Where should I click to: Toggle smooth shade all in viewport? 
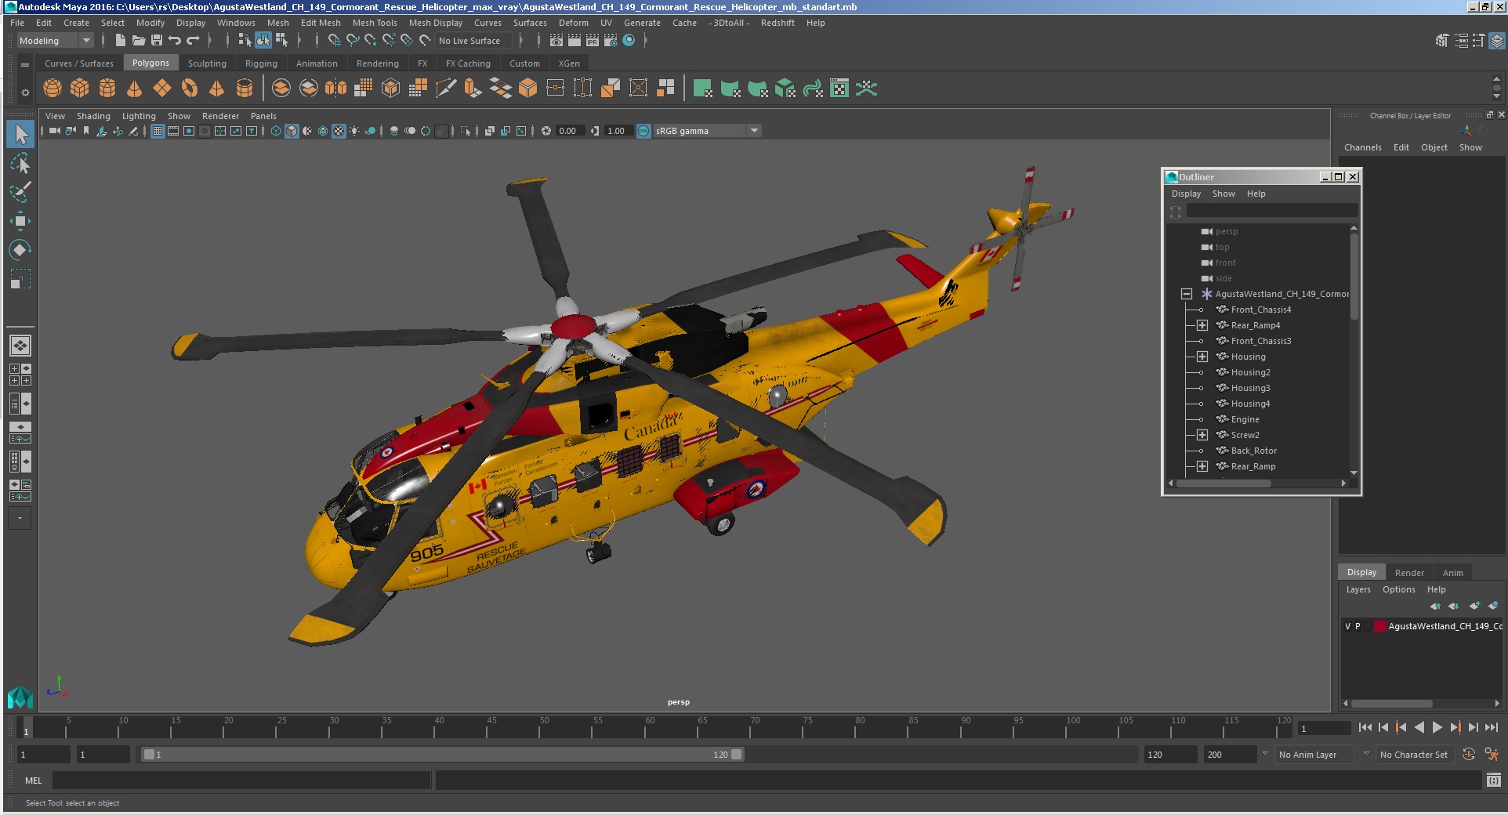tap(292, 131)
